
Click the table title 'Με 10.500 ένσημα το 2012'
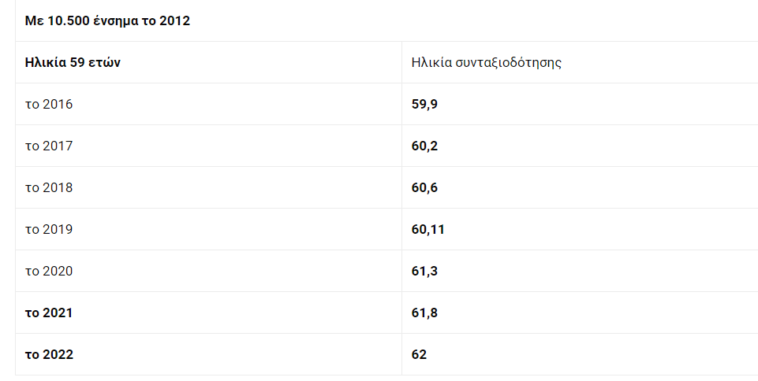point(107,20)
